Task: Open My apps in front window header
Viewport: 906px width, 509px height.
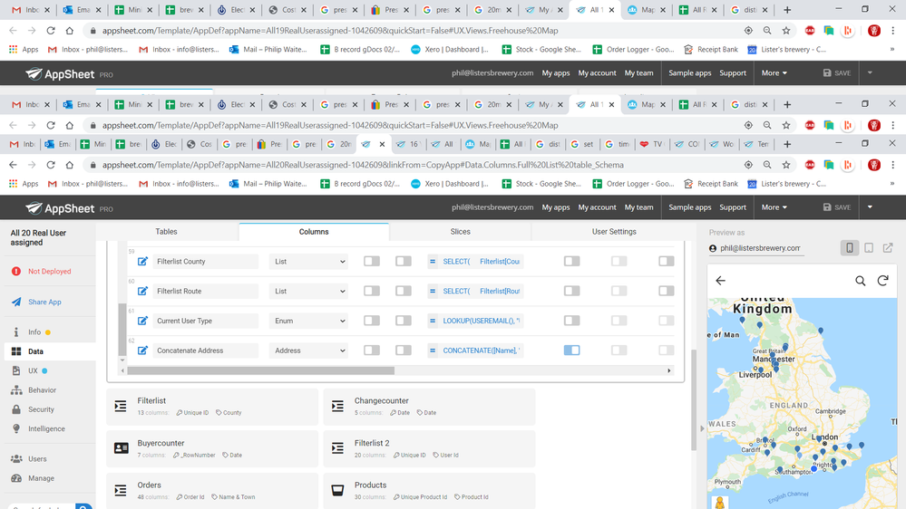Action: [555, 207]
